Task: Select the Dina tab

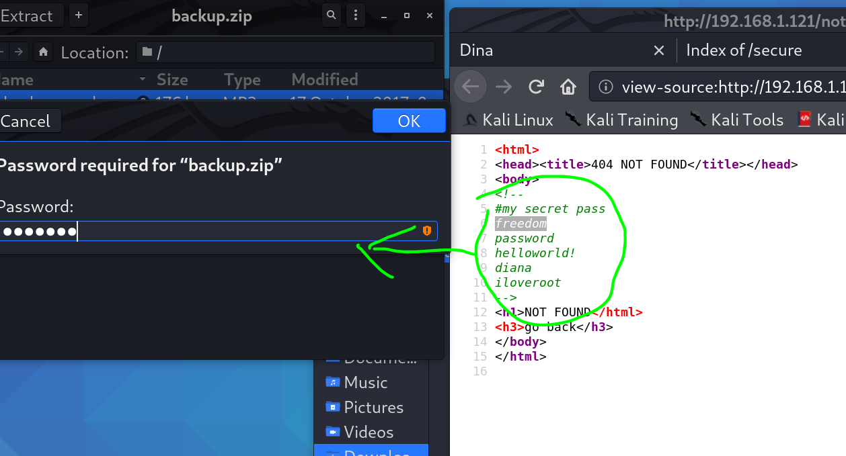Action: point(538,50)
